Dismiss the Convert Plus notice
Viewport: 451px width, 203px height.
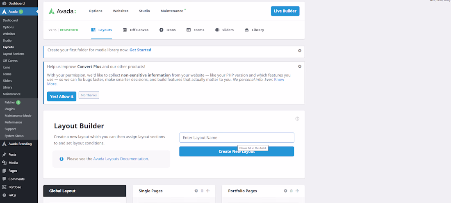[300, 66]
